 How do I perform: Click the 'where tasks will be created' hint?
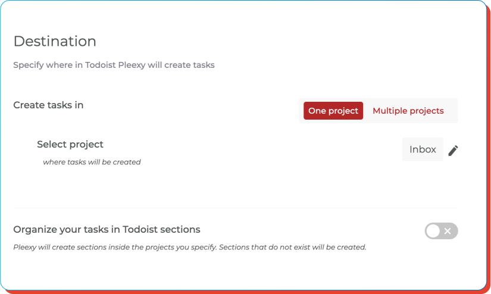(92, 162)
